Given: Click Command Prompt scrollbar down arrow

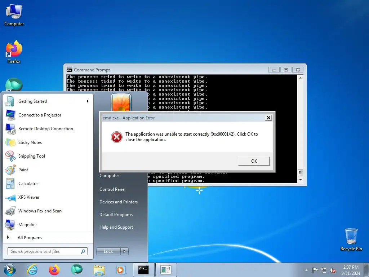Looking at the screenshot, I should [x=301, y=180].
